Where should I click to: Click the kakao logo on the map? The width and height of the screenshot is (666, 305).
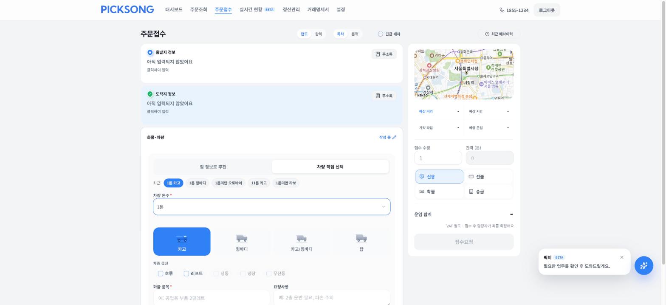[423, 95]
